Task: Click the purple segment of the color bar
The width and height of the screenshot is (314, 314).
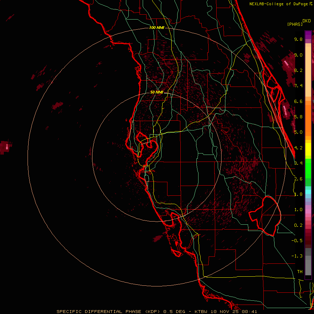Action: tap(308, 35)
